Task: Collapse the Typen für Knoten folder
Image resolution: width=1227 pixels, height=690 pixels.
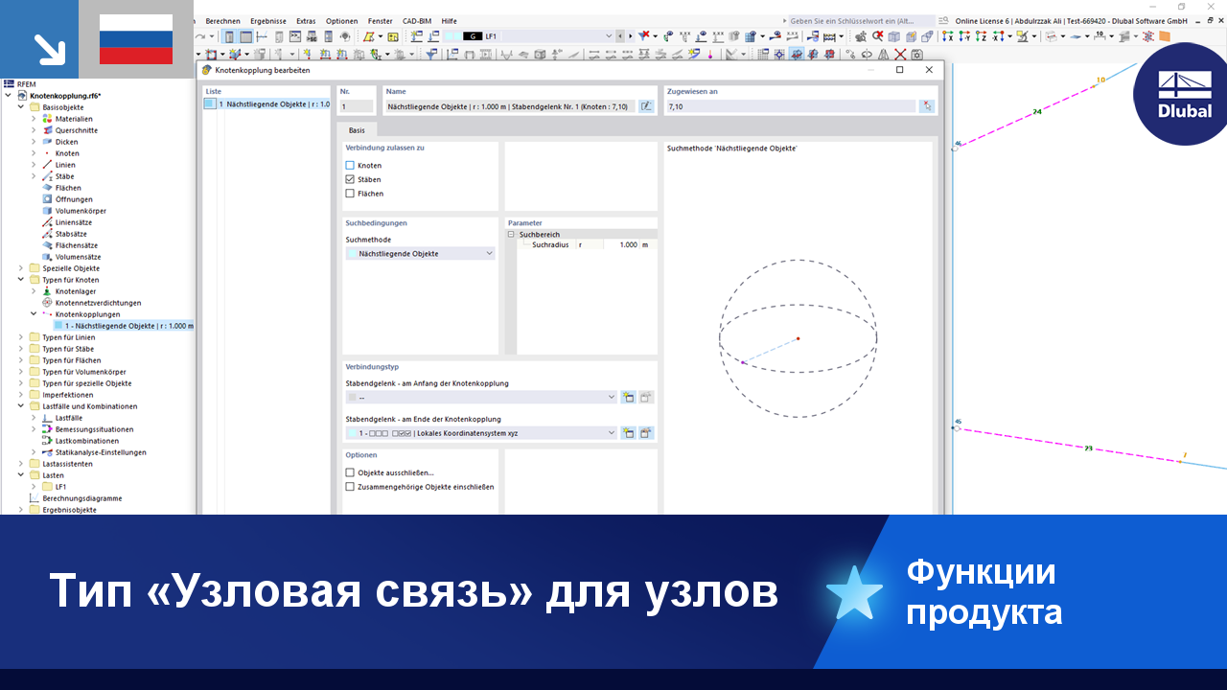Action: coord(20,280)
